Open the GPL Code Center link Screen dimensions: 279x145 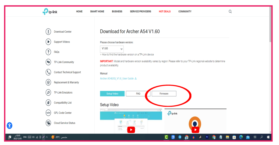63,113
